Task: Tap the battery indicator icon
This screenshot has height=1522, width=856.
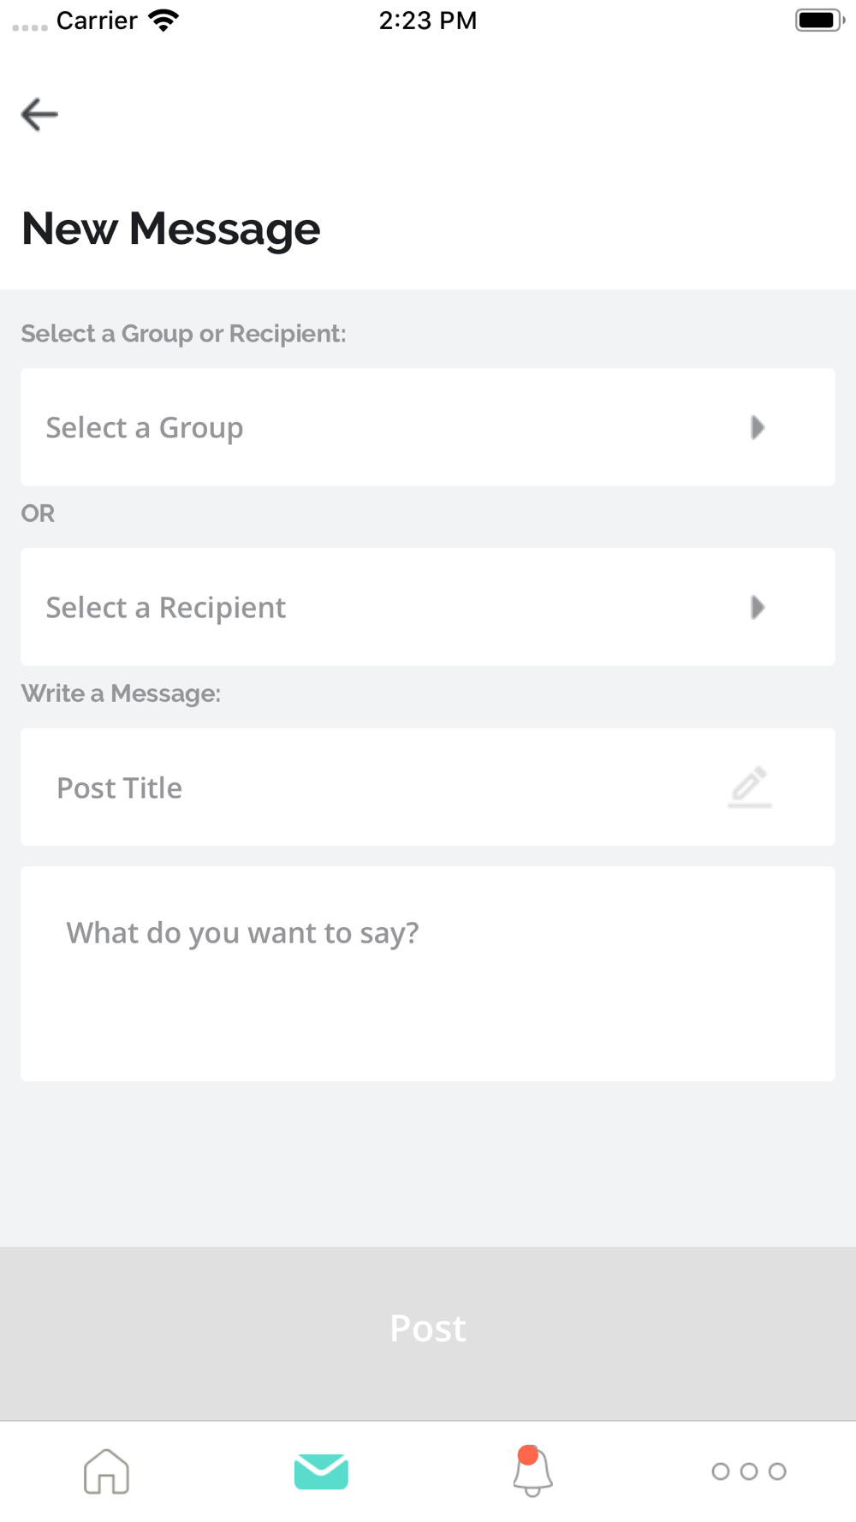Action: (820, 21)
